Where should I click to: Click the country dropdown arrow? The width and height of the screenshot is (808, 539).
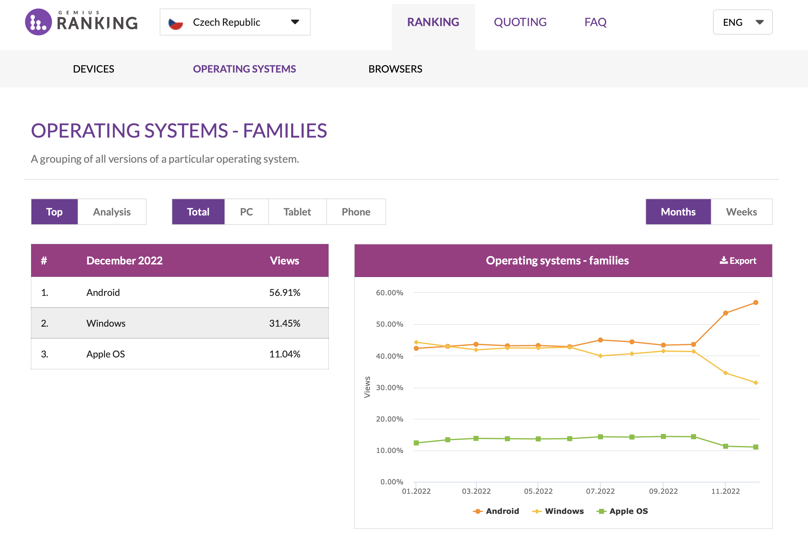[295, 22]
